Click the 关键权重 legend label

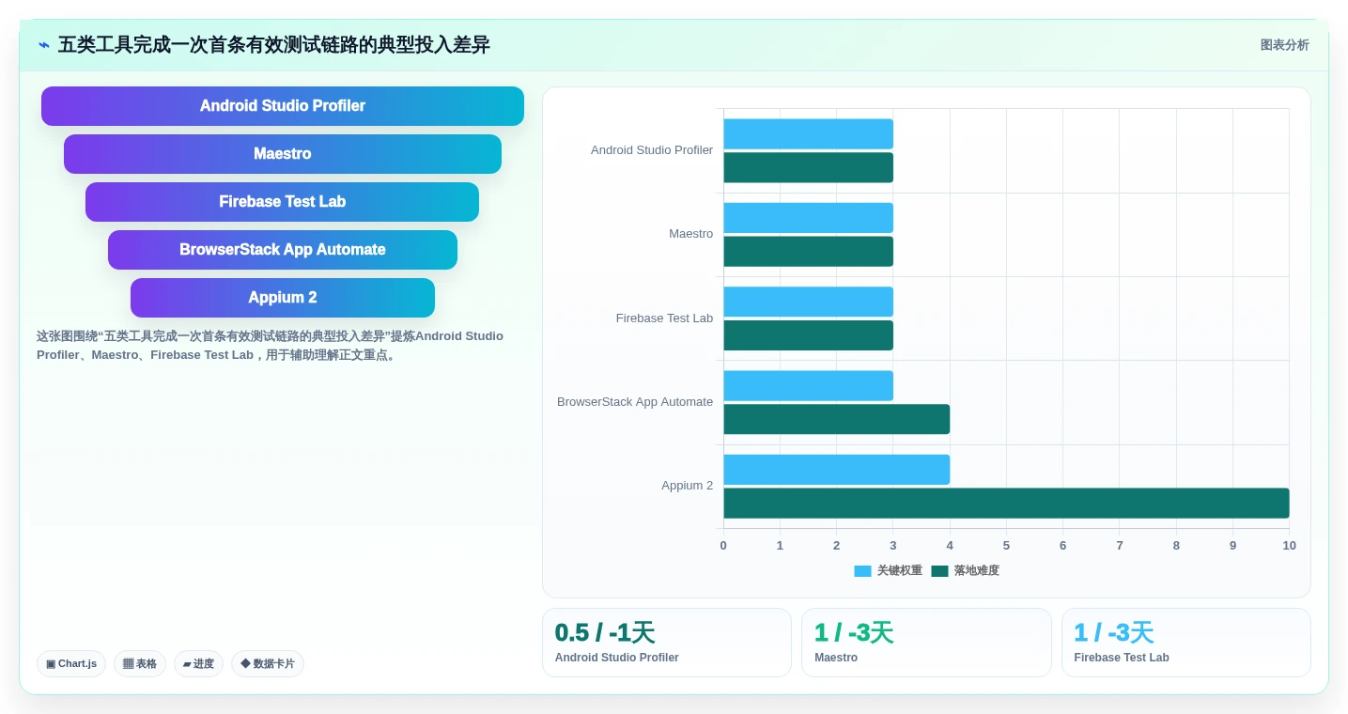899,570
